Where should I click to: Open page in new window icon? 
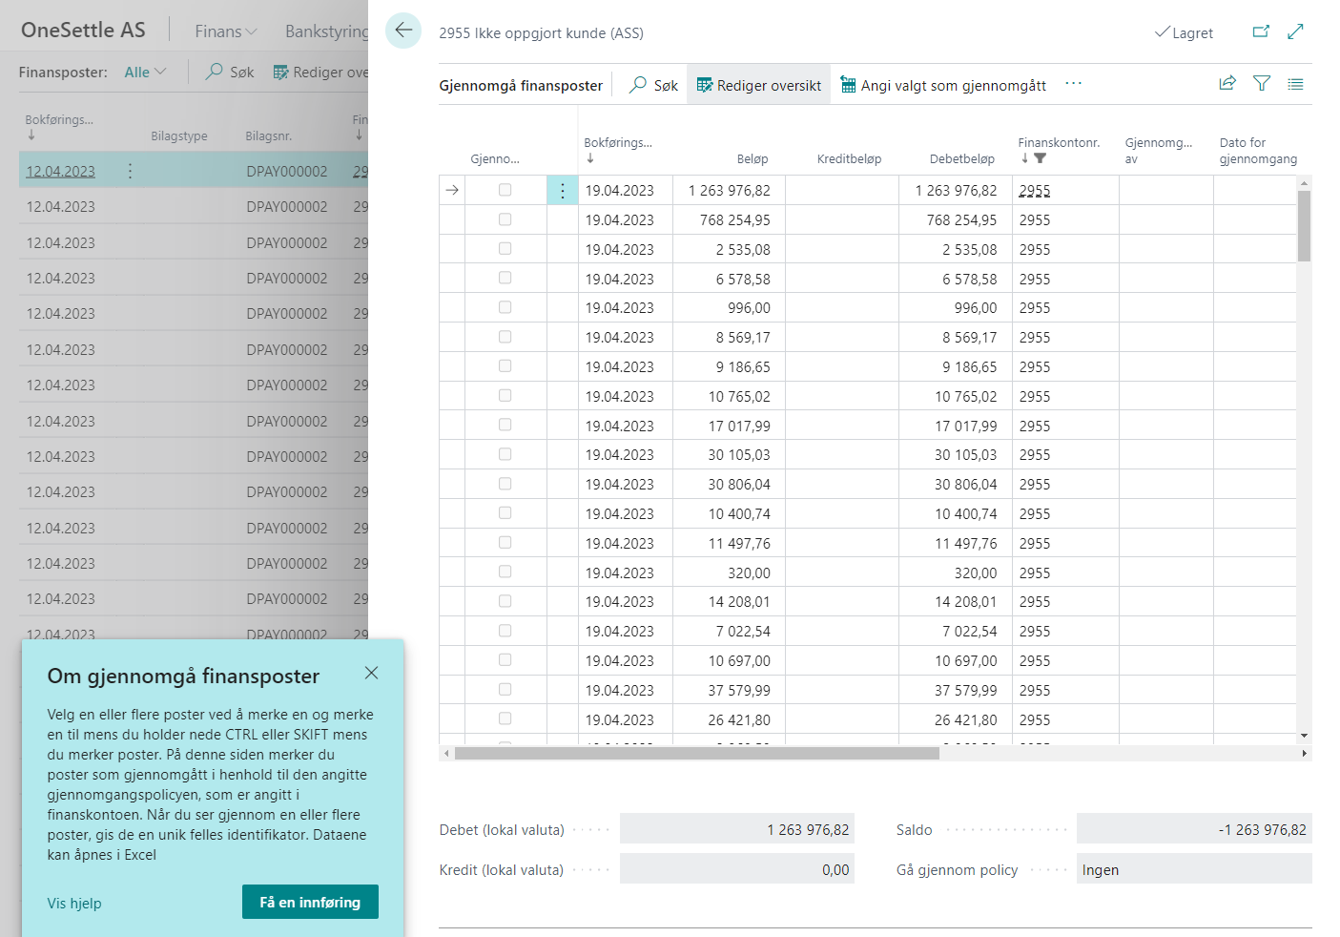[x=1261, y=31]
